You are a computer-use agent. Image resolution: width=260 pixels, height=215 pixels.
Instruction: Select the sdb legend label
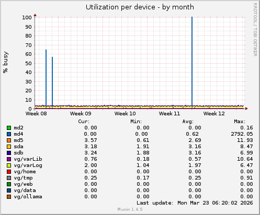[x=18, y=153]
